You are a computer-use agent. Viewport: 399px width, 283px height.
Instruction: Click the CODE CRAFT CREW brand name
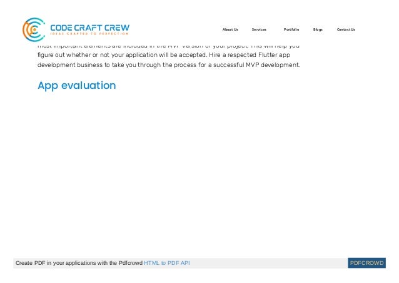pos(90,28)
